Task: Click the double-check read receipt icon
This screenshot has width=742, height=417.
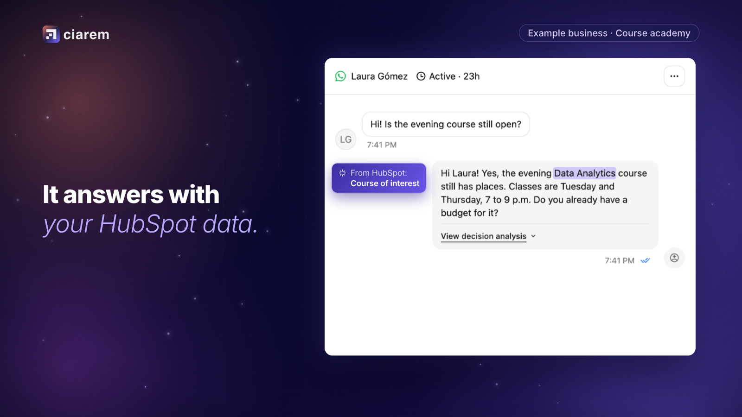Action: (645, 260)
